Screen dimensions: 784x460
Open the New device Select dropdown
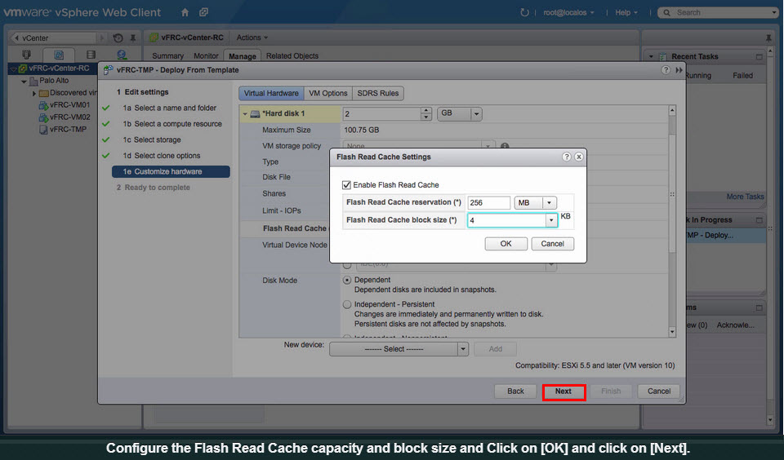click(x=463, y=349)
